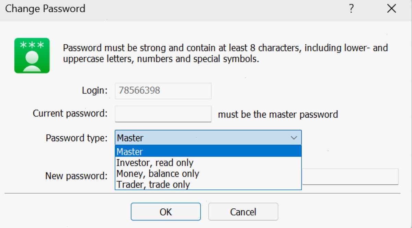The image size is (412, 228).
Task: Collapse the Password type list using chevron arrow
Action: (x=294, y=138)
